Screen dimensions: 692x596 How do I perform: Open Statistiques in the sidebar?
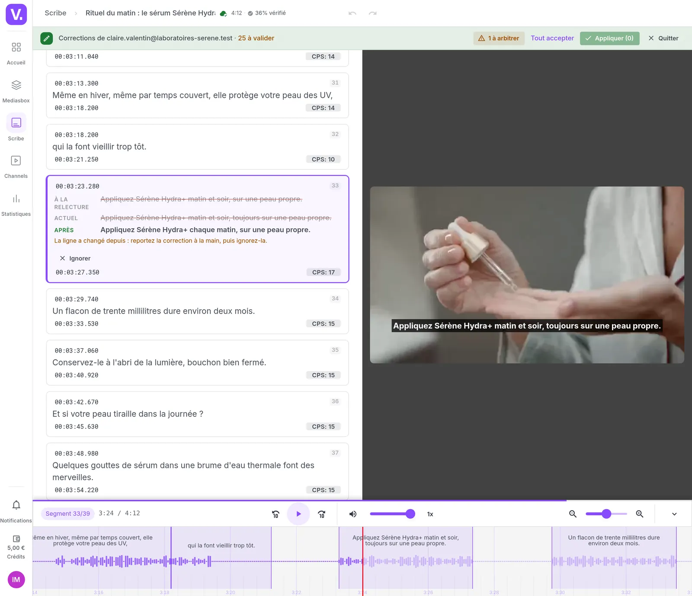[x=16, y=205]
